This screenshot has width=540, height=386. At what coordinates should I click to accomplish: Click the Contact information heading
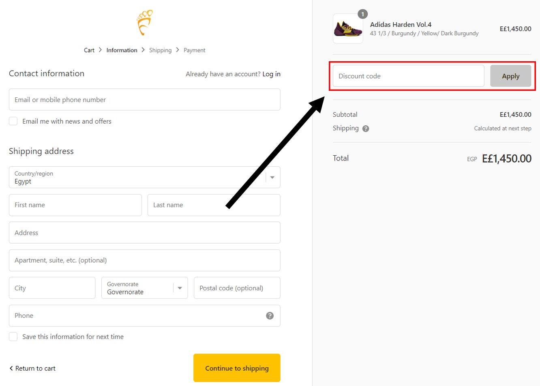click(47, 73)
